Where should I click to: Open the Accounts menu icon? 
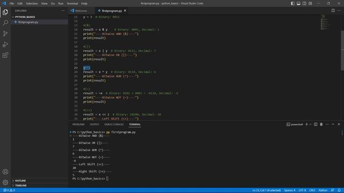tap(5, 172)
